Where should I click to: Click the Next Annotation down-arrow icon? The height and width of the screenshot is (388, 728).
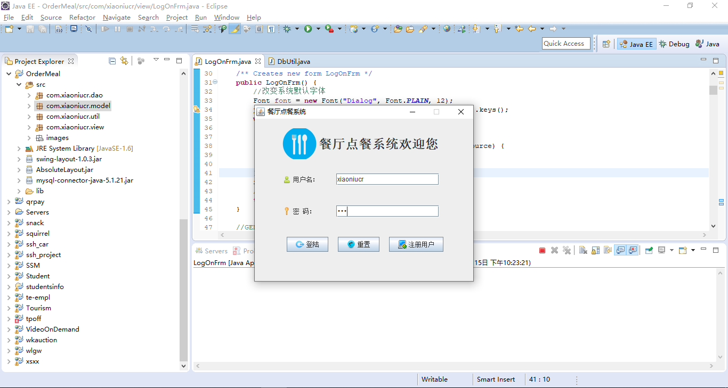[476, 29]
